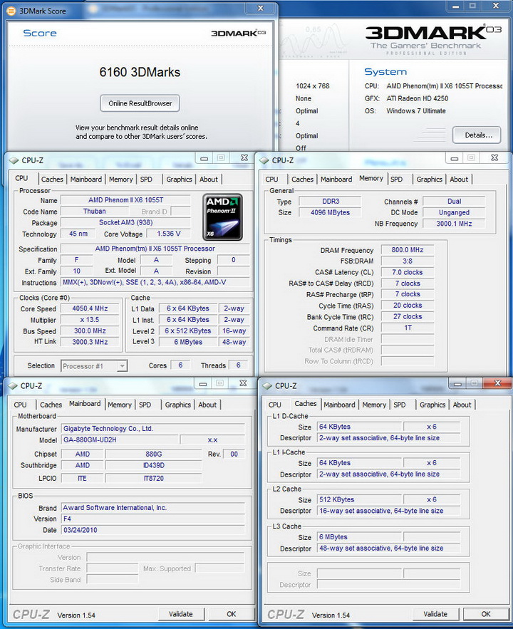Click OK in Caches CPU-Z window

click(x=486, y=614)
